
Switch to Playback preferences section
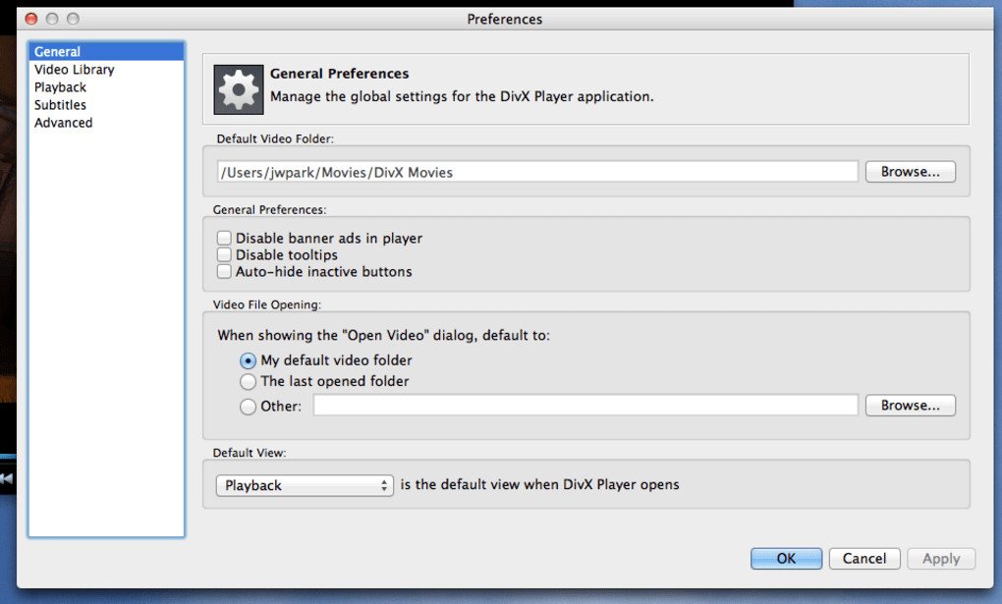pos(61,87)
